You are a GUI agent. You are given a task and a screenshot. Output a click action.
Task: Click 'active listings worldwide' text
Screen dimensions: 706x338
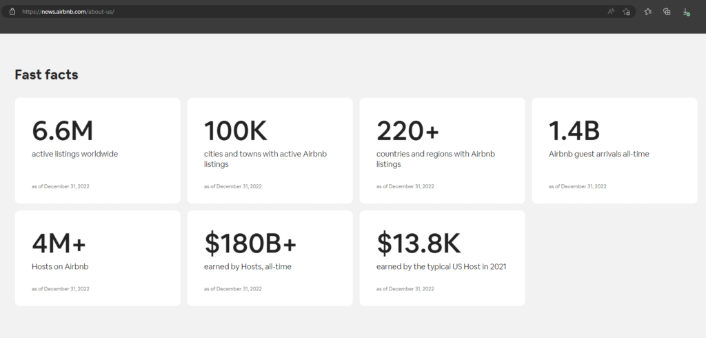tap(74, 154)
